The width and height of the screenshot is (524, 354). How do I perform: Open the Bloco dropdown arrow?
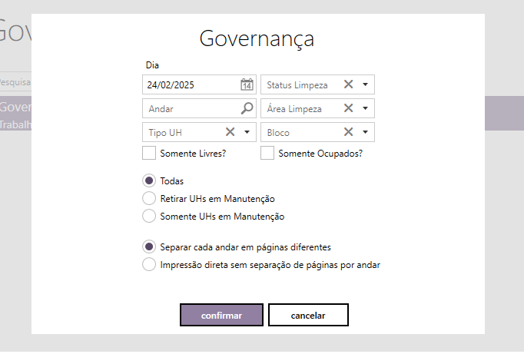point(366,132)
